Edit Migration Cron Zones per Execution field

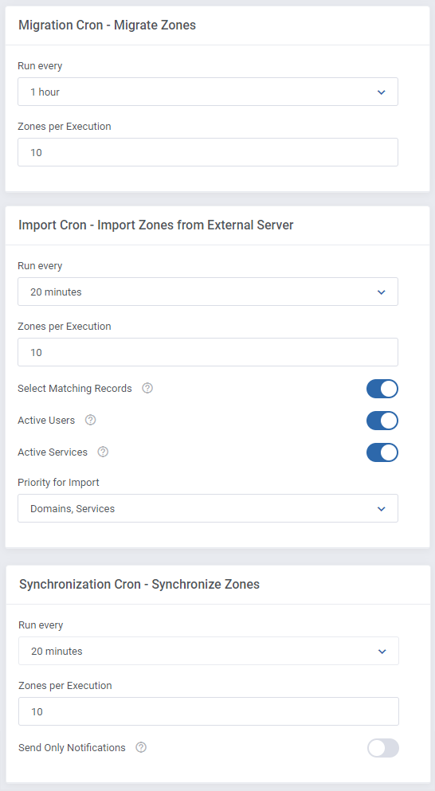pyautogui.click(x=208, y=152)
